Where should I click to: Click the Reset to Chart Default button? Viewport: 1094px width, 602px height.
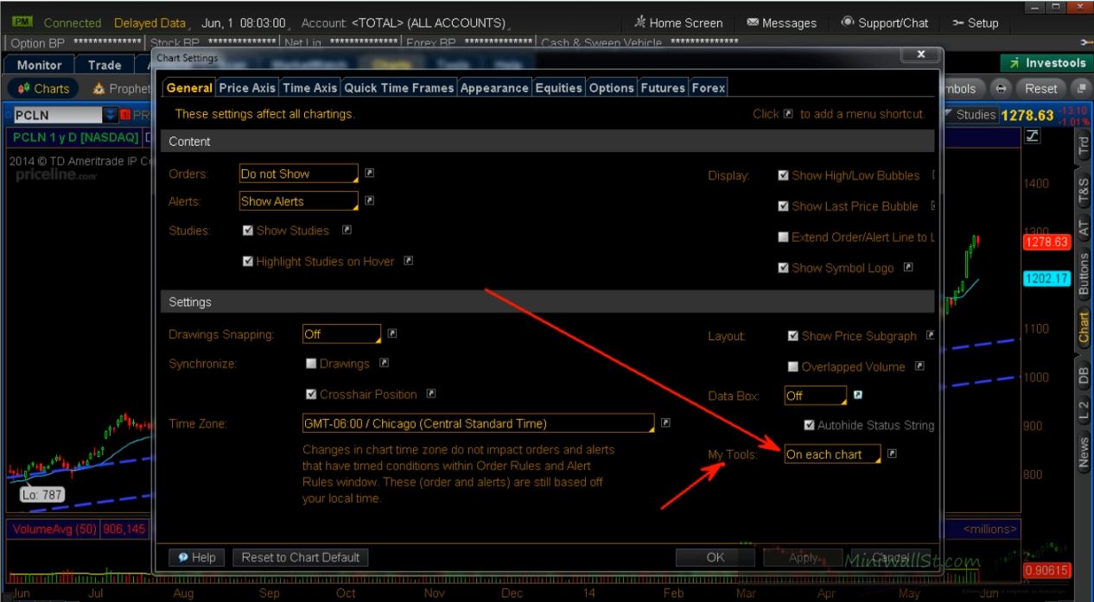(300, 557)
